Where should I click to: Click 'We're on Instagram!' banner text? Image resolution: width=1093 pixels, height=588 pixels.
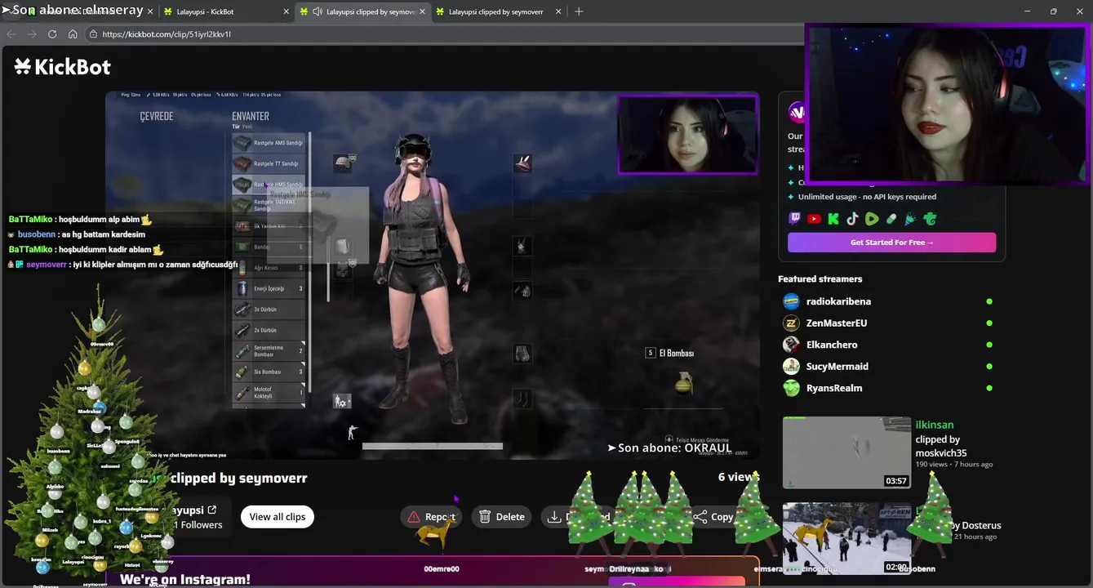point(185,580)
